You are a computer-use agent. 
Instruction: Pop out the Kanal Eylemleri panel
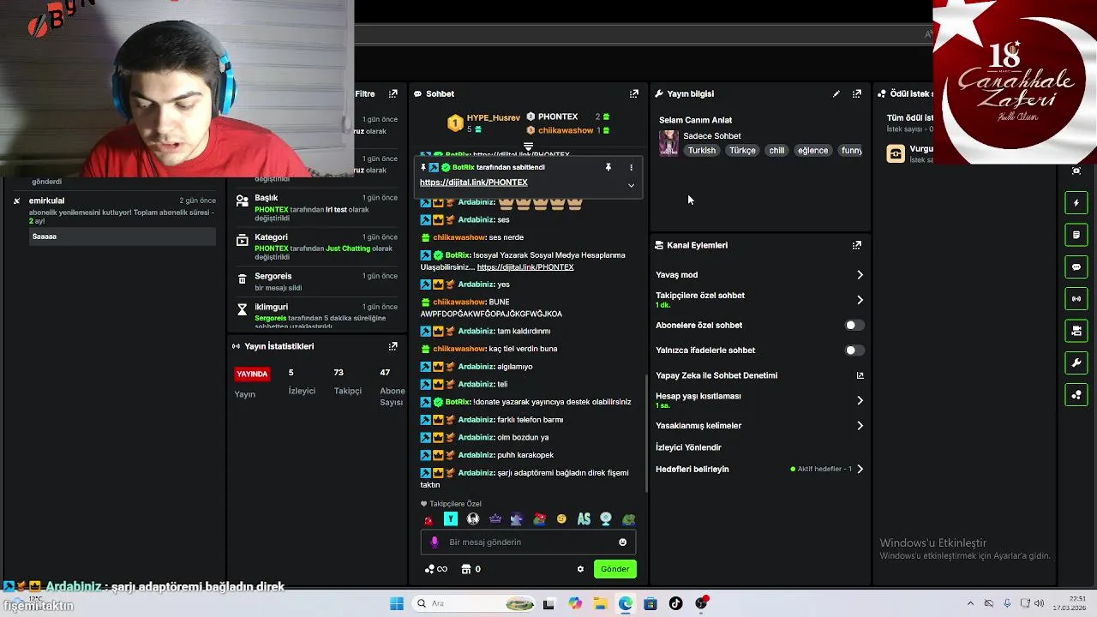[857, 245]
